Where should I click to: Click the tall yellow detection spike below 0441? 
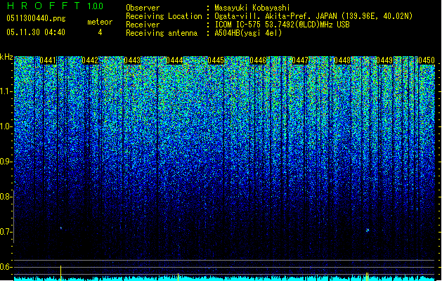60,273
